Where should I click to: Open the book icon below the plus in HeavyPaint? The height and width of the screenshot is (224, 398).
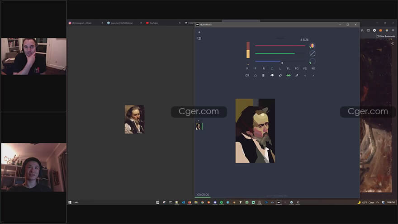tap(199, 38)
